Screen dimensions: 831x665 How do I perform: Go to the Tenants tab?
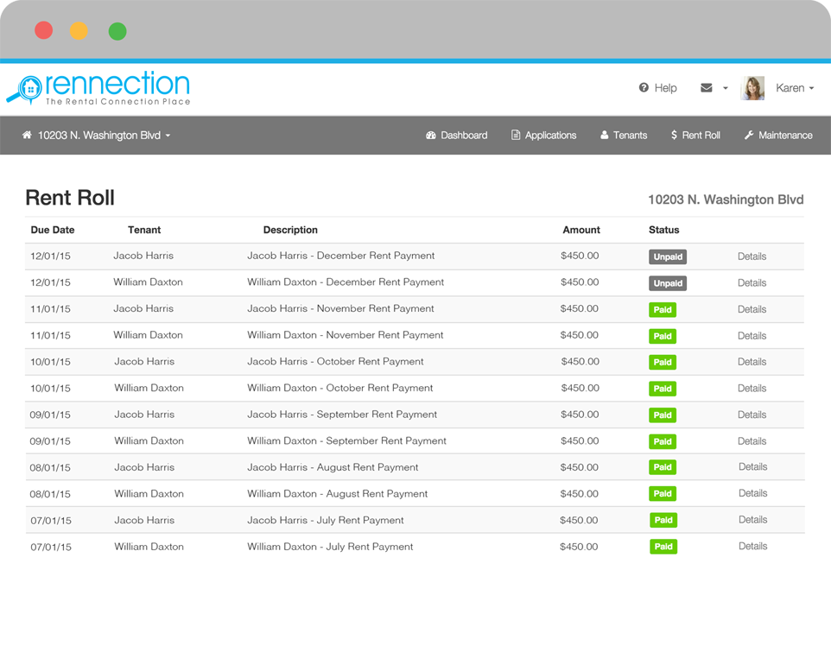tap(630, 136)
